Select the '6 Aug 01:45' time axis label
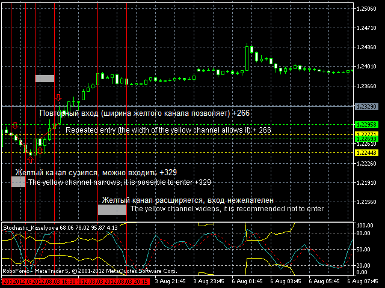The height and width of the screenshot is (288, 385). click(x=247, y=281)
